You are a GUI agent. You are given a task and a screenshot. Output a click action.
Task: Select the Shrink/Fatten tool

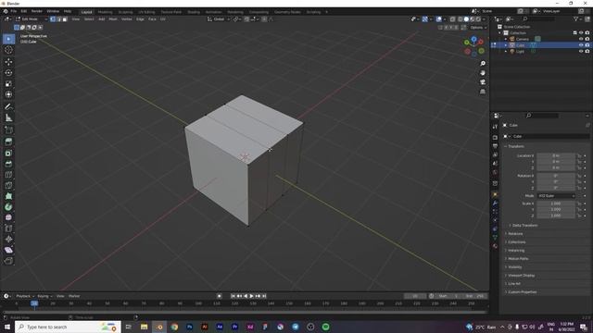tap(8, 239)
